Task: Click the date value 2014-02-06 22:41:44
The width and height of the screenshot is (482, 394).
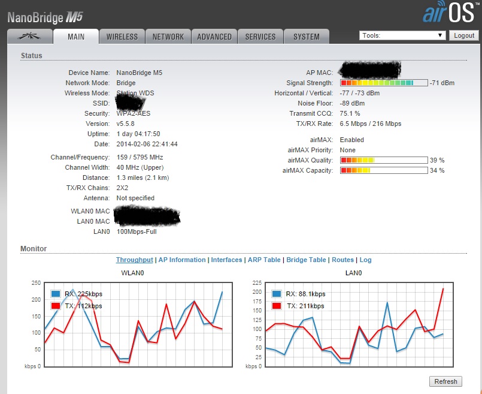Action: pyautogui.click(x=147, y=144)
